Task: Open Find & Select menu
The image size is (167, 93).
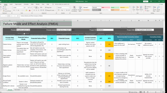Action: tap(158, 9)
